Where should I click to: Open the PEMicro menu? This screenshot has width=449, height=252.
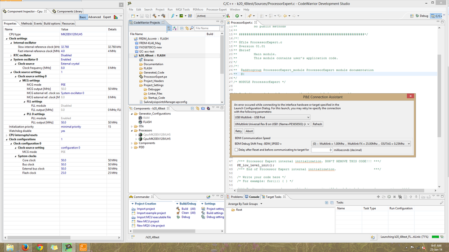point(198,9)
